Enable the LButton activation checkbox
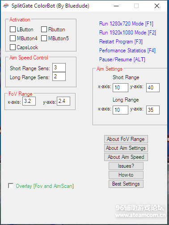This screenshot has height=225, width=169. (13, 30)
